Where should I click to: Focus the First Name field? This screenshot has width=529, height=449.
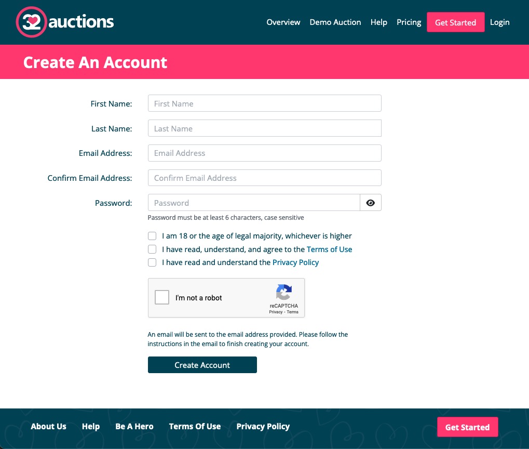pyautogui.click(x=264, y=103)
